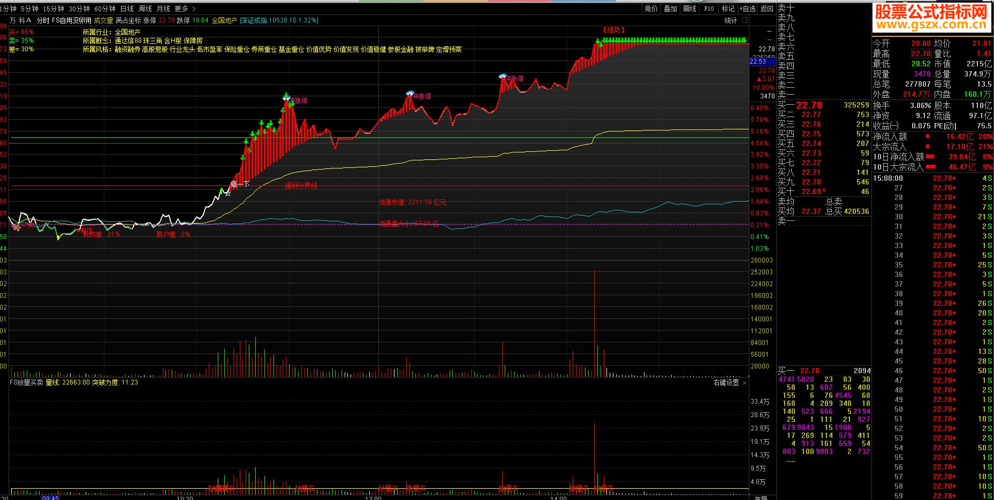Click the 15:00:00 tick trade row
994x500 pixels.
(x=933, y=178)
